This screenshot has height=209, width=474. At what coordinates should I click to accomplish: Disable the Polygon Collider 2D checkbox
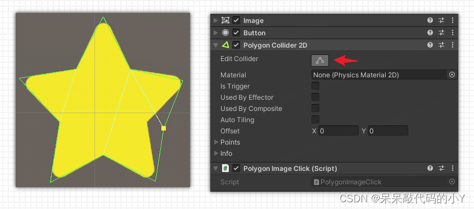click(x=236, y=45)
